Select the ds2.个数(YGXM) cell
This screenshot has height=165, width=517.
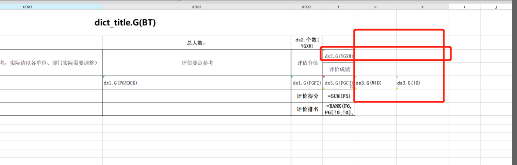click(x=307, y=43)
